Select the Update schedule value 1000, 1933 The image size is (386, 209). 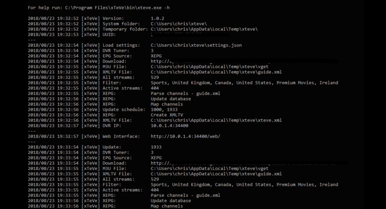click(x=167, y=109)
